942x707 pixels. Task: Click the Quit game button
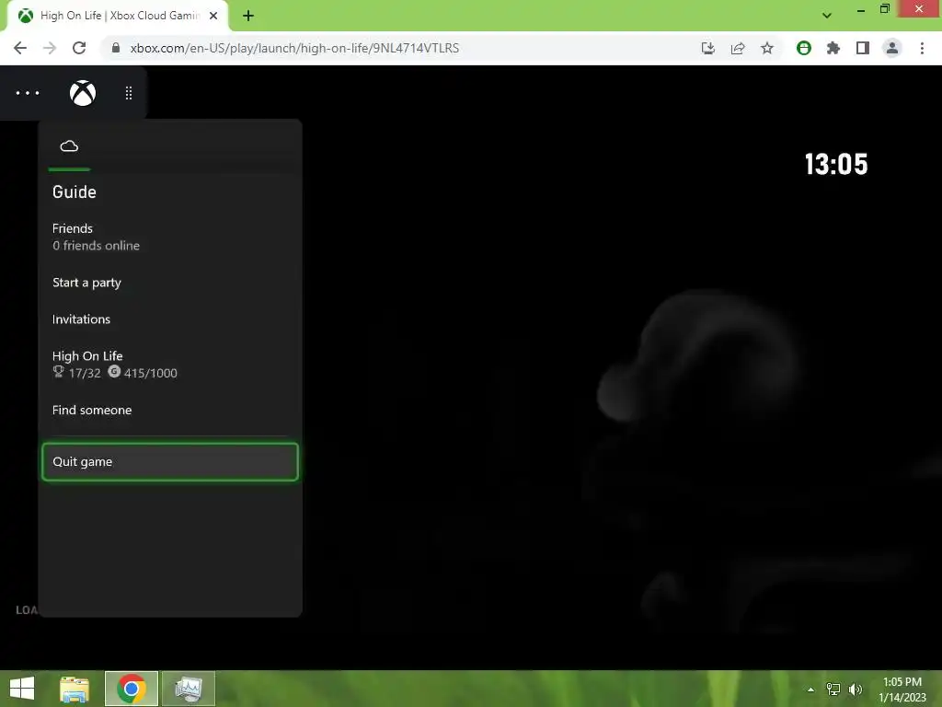click(x=170, y=462)
